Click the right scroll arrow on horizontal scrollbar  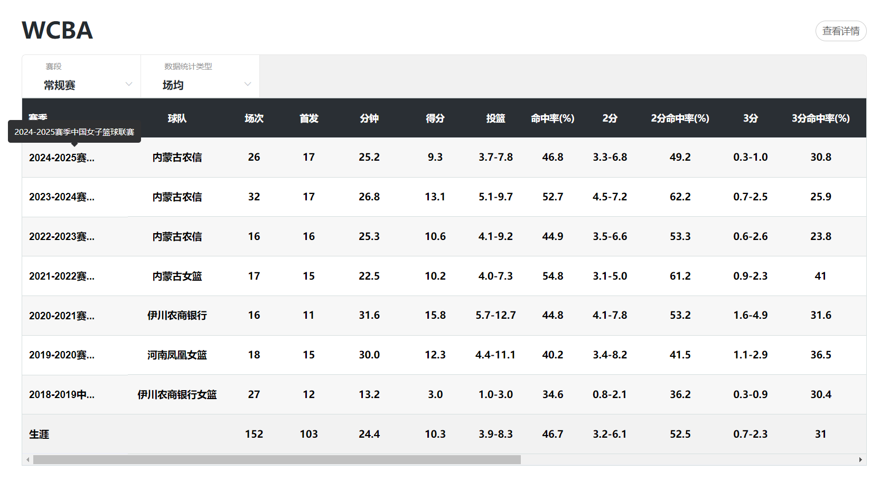(x=860, y=460)
